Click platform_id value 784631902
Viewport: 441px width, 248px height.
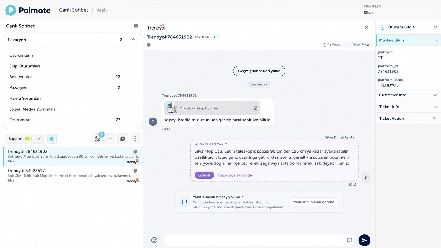pos(388,71)
